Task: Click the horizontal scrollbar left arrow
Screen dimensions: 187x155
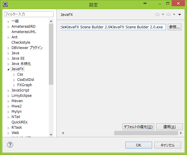Action: click(63, 133)
